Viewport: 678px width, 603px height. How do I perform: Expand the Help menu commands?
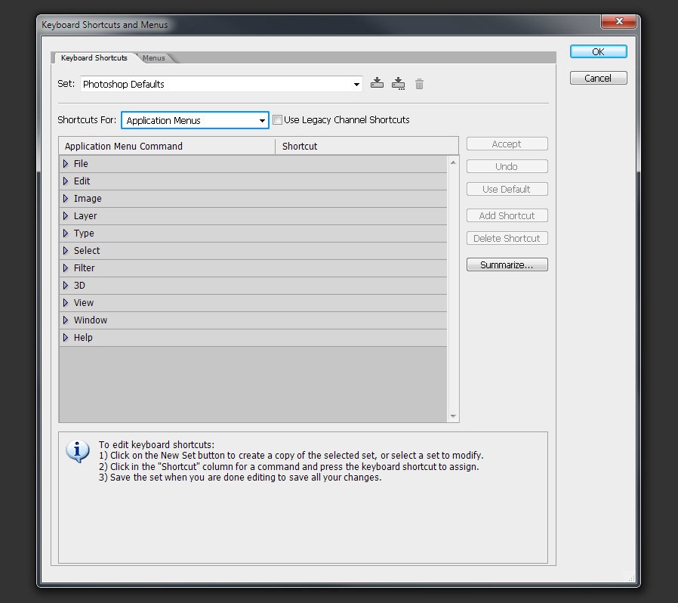pyautogui.click(x=66, y=337)
